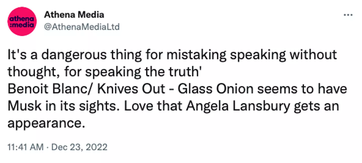
Task: Click the @AthenaMediaLtd handle
Action: coord(82,27)
